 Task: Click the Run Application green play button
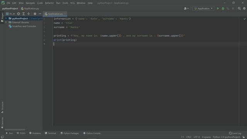click(x=218, y=8)
